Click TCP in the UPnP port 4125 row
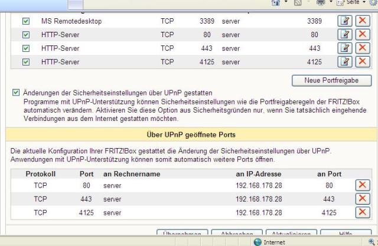378x246 pixels. 40,213
